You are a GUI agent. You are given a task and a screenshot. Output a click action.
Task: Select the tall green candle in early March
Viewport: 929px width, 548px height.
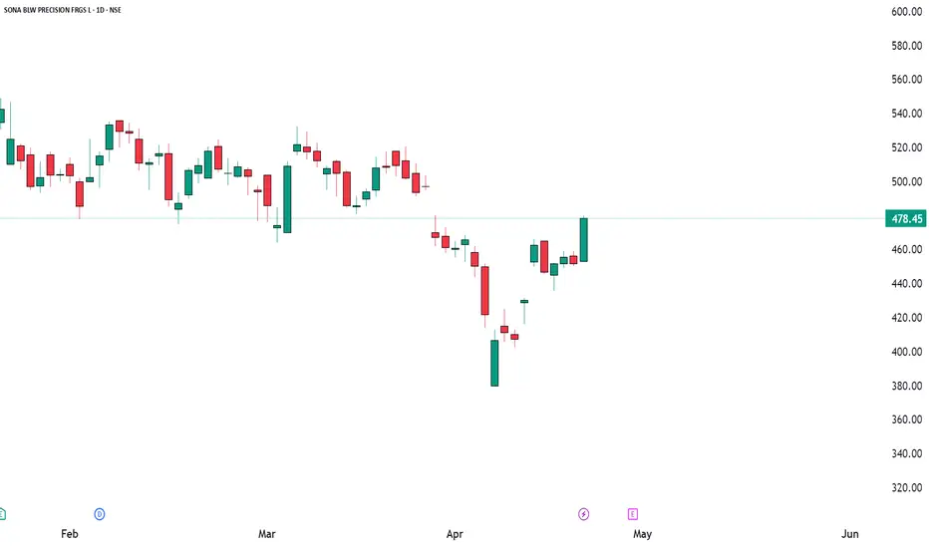tap(287, 199)
